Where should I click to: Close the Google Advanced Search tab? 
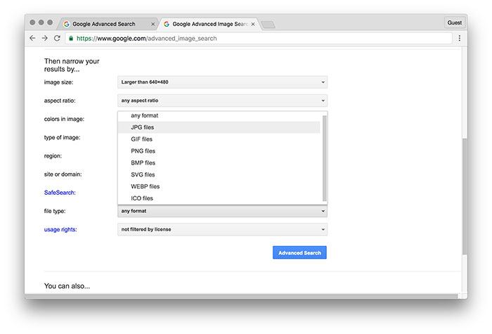point(153,24)
